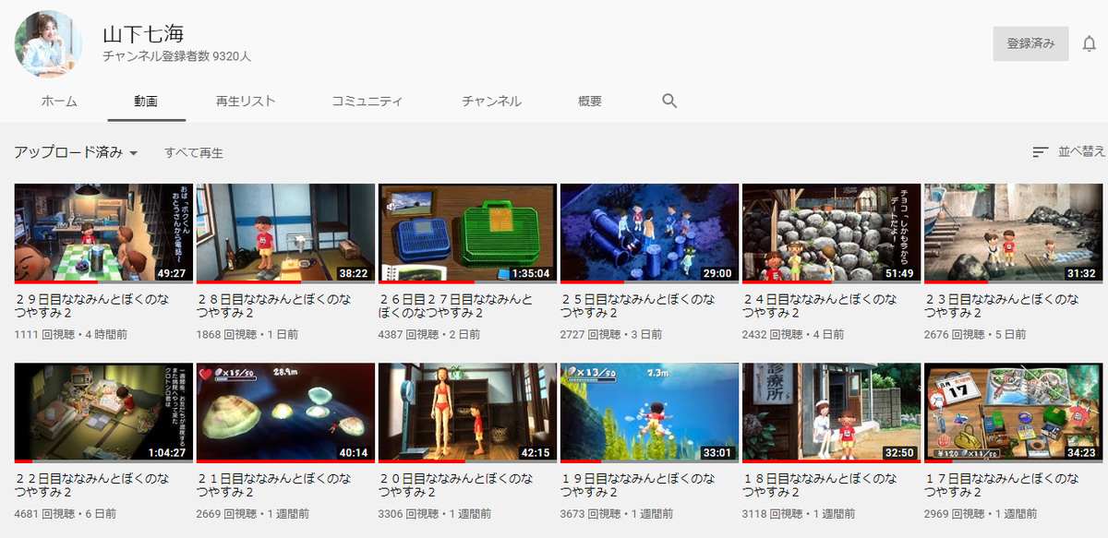Open video titled １７日目ななみんとぼくのなつやすみ２
1108x538 pixels.
pos(1003,485)
